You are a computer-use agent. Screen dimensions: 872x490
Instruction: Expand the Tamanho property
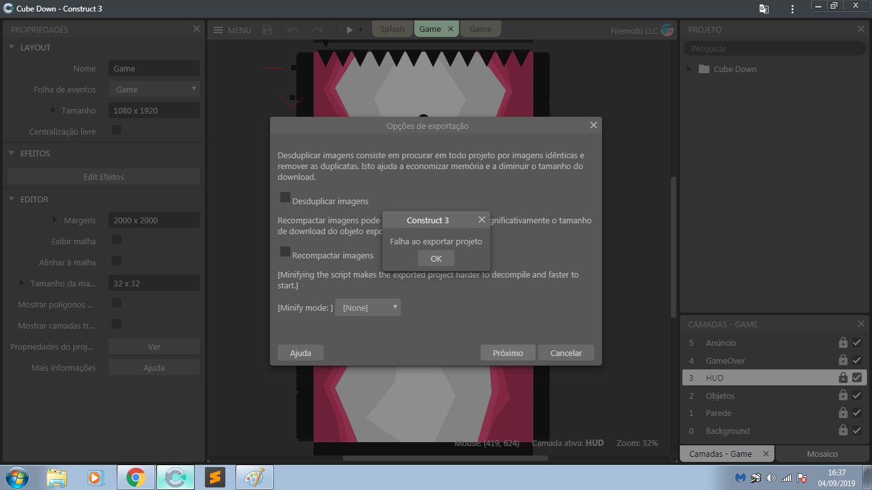coord(54,110)
